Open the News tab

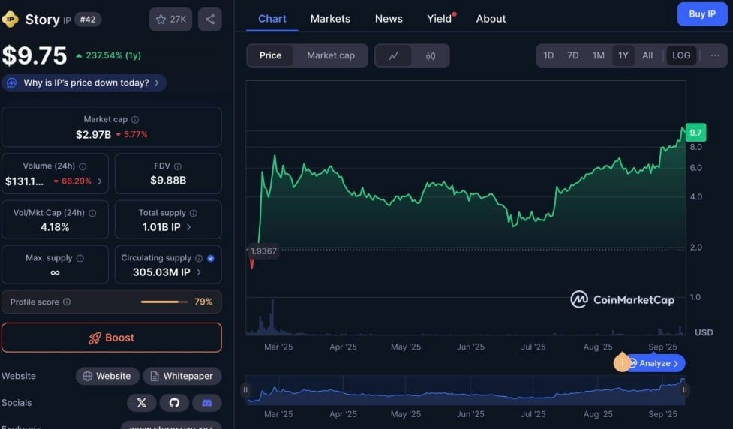click(389, 19)
